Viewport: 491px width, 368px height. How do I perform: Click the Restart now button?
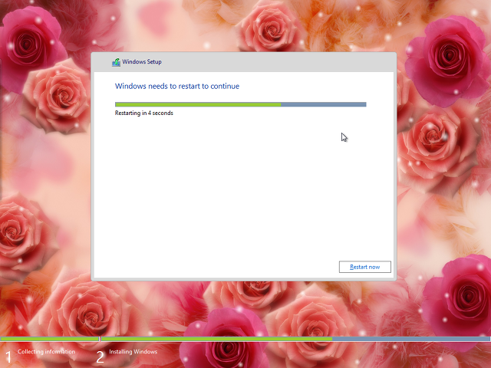click(x=365, y=267)
